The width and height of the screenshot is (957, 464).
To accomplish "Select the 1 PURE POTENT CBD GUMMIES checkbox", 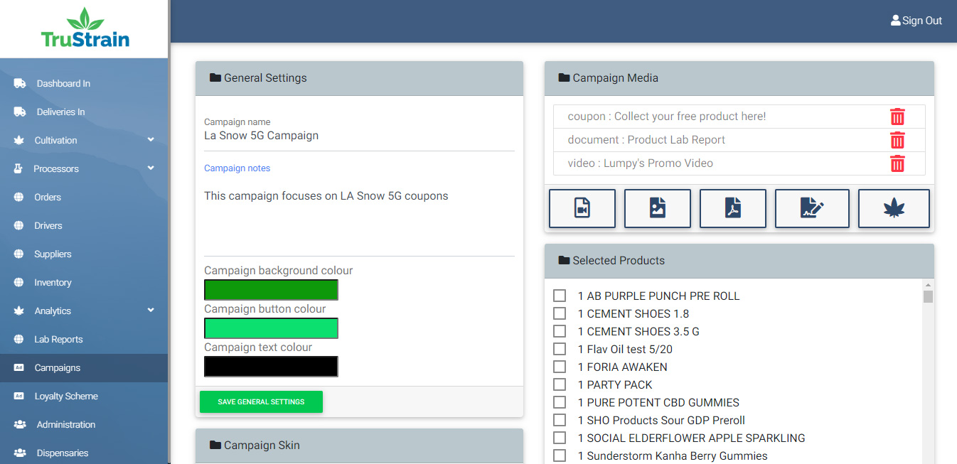I will point(560,402).
